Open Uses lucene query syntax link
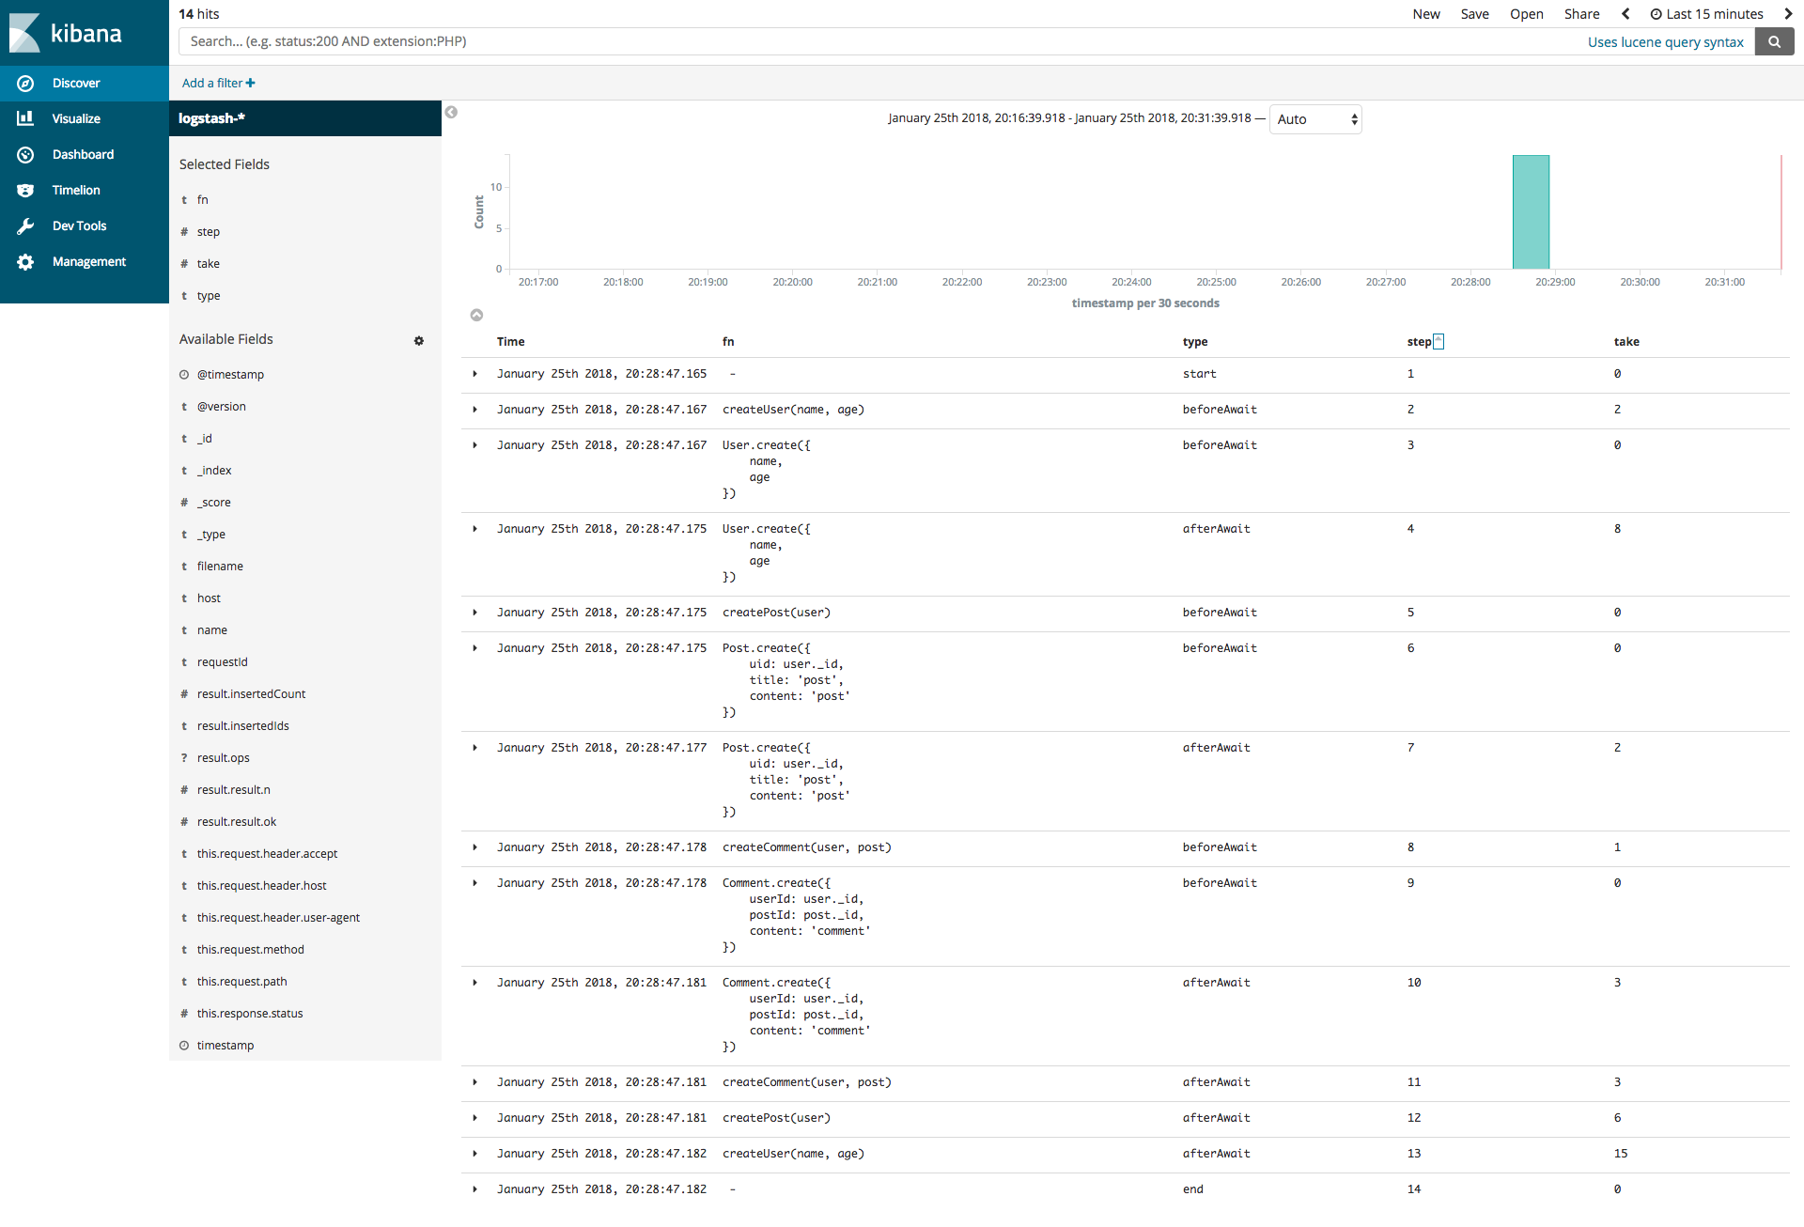Screen dimensions: 1804x1227 point(1665,42)
